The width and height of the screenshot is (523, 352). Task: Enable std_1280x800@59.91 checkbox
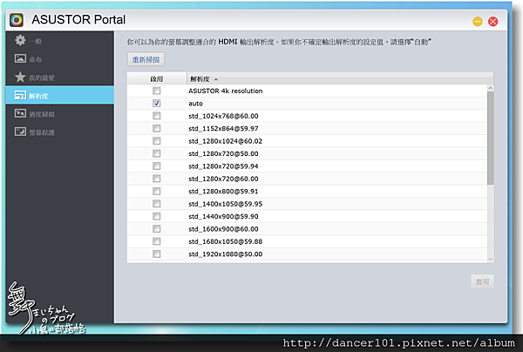click(156, 191)
